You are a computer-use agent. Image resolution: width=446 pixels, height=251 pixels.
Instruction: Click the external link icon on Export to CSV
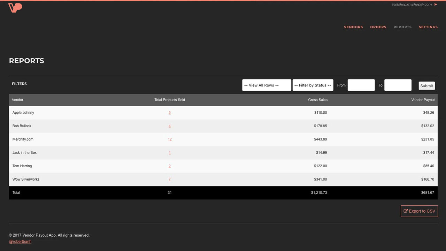pyautogui.click(x=406, y=211)
